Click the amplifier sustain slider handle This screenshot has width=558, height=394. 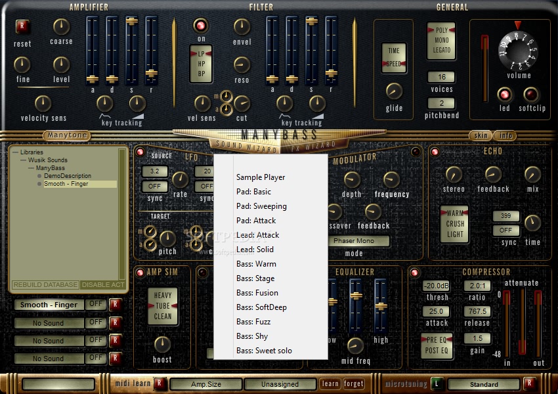(132, 21)
